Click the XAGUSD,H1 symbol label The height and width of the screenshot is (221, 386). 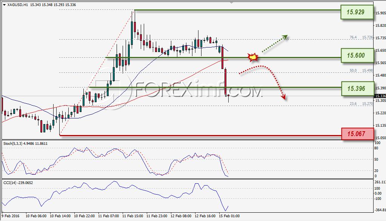point(17,5)
